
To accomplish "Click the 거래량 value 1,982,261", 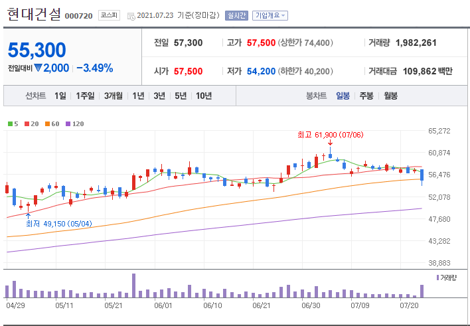I will (x=416, y=43).
